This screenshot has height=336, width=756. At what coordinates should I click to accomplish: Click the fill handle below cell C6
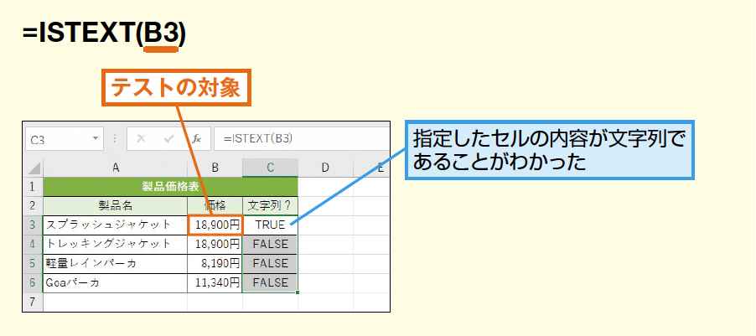point(298,292)
